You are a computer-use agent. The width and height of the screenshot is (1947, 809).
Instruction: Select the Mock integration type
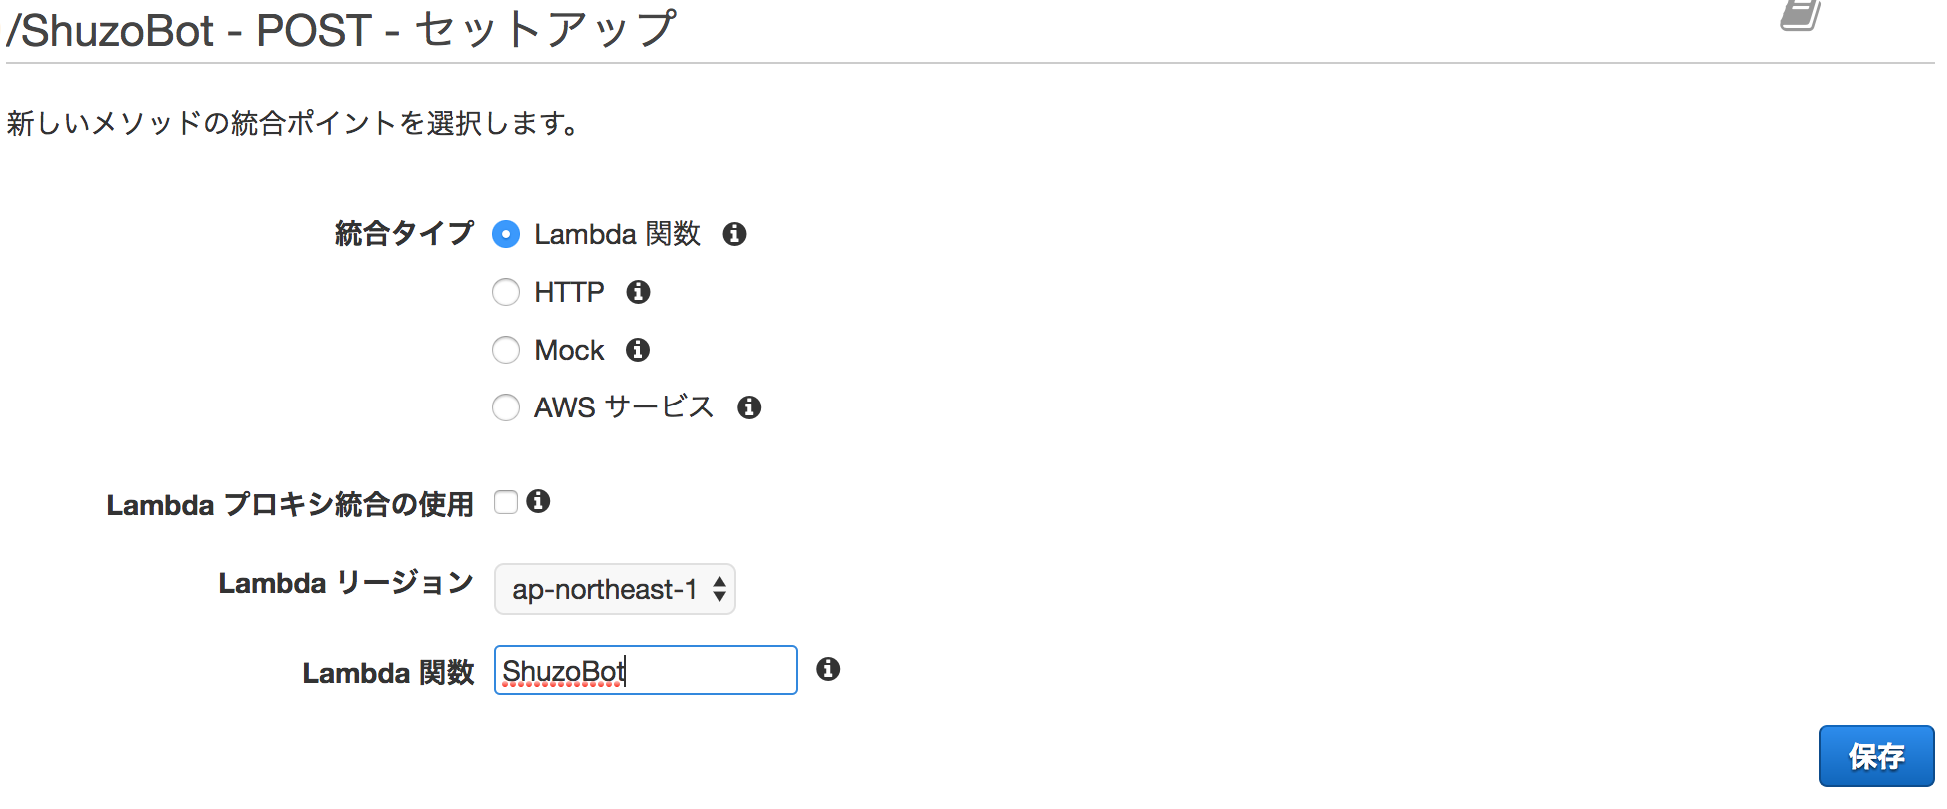pos(506,350)
